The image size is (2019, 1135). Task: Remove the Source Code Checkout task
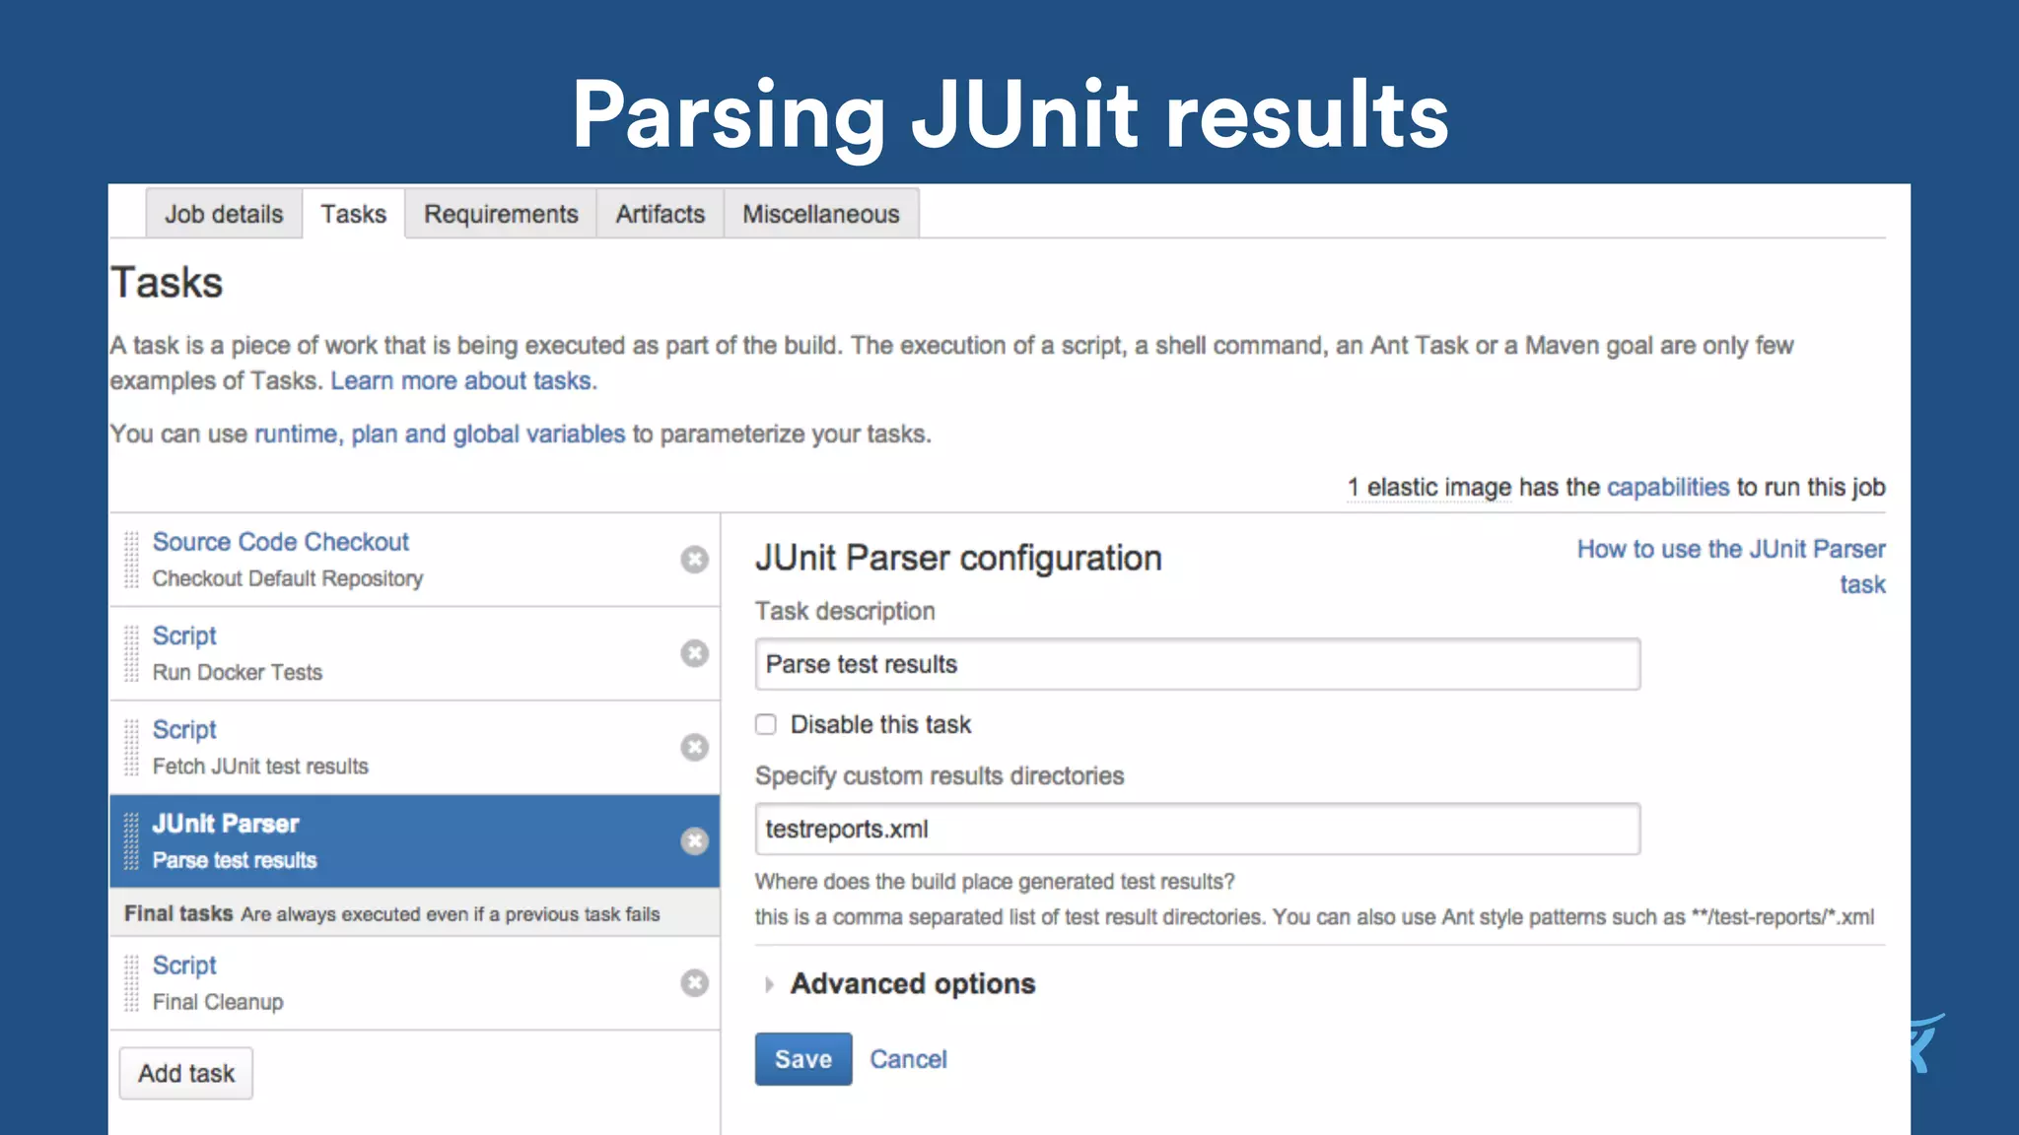694,560
